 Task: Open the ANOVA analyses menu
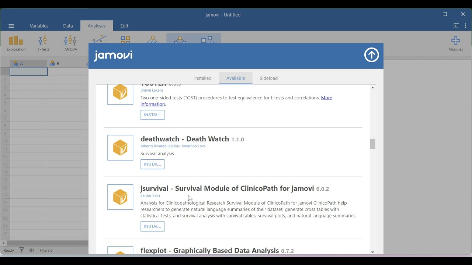(x=70, y=43)
